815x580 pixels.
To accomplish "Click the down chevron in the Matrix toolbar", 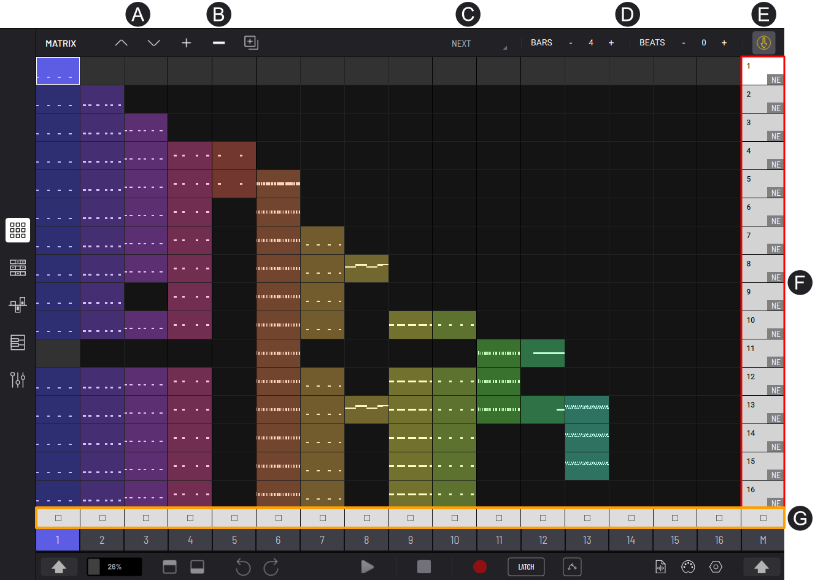I will tap(154, 43).
